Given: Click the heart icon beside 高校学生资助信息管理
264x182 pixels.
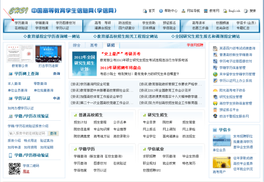Looking at the screenshot, I should (215, 103).
